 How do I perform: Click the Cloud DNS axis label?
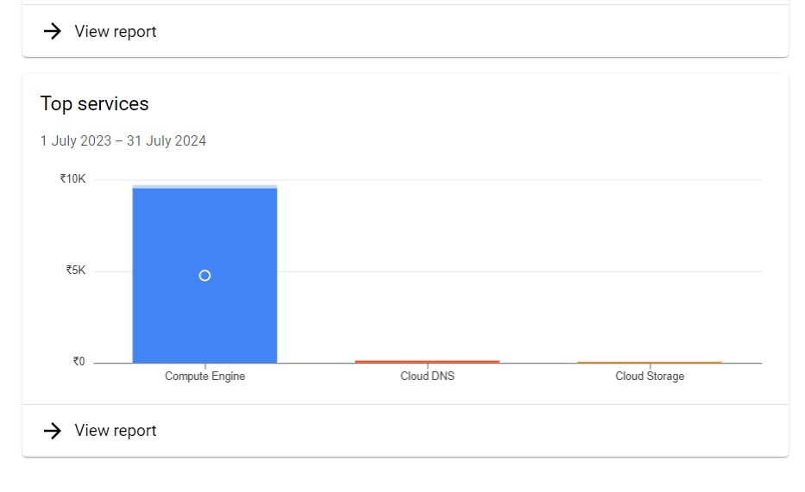pos(427,377)
